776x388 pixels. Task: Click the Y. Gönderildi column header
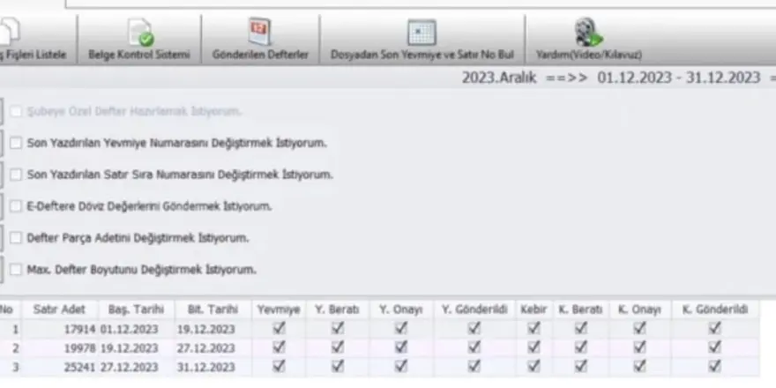coord(474,310)
